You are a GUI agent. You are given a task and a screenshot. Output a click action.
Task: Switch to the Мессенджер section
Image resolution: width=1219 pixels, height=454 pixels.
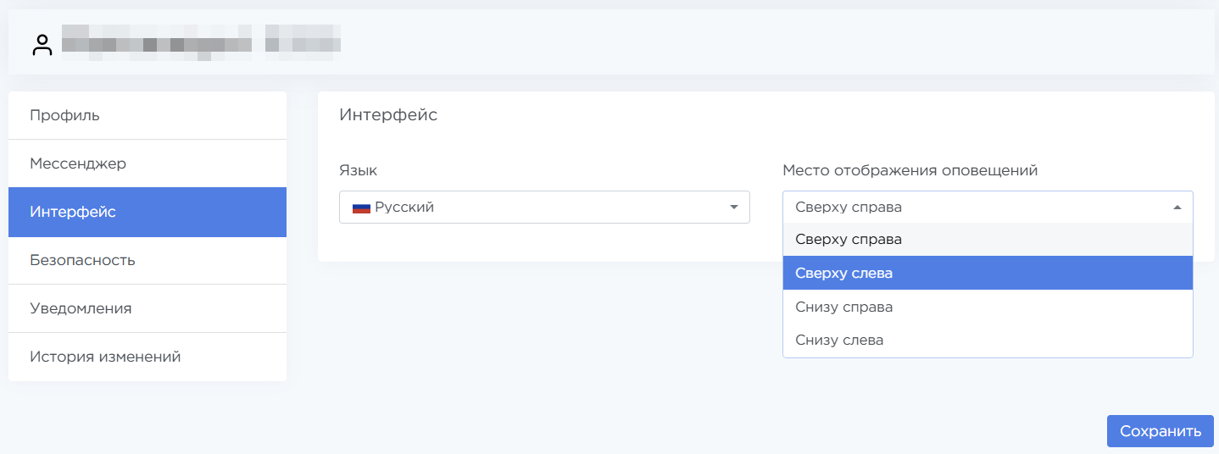(x=78, y=163)
